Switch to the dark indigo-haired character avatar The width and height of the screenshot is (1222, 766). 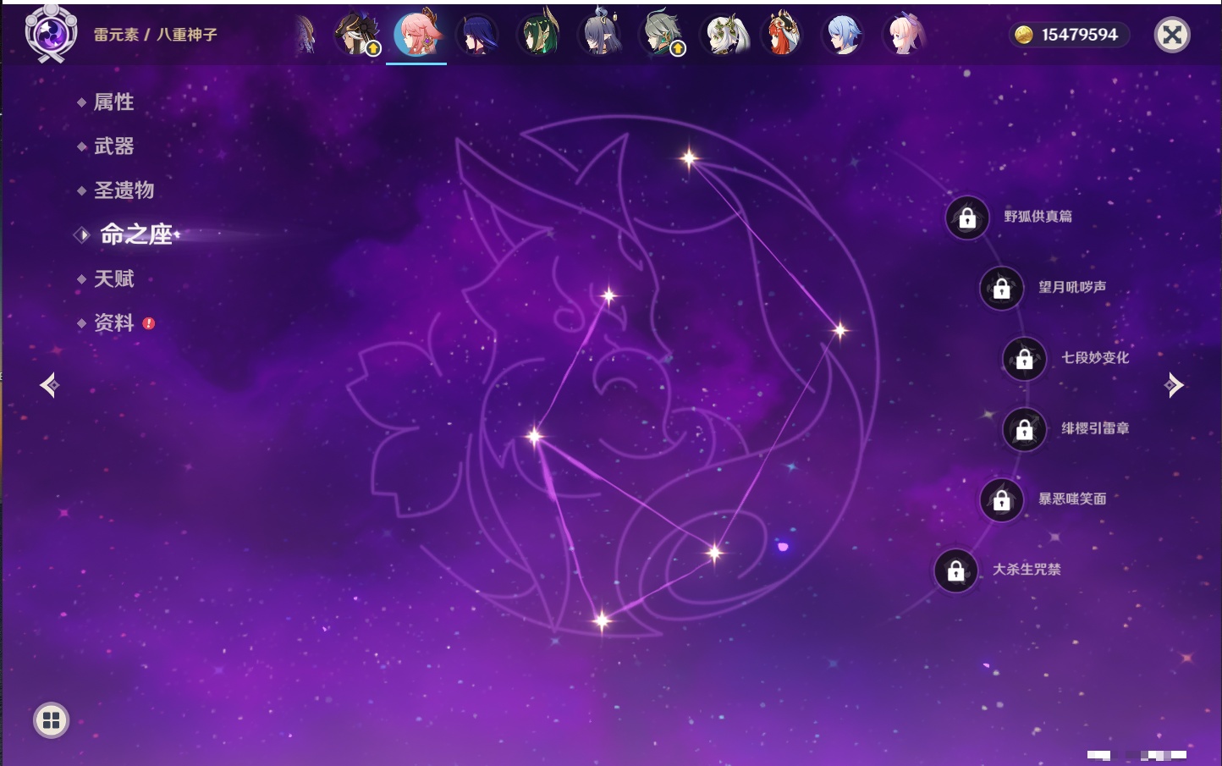coord(478,35)
